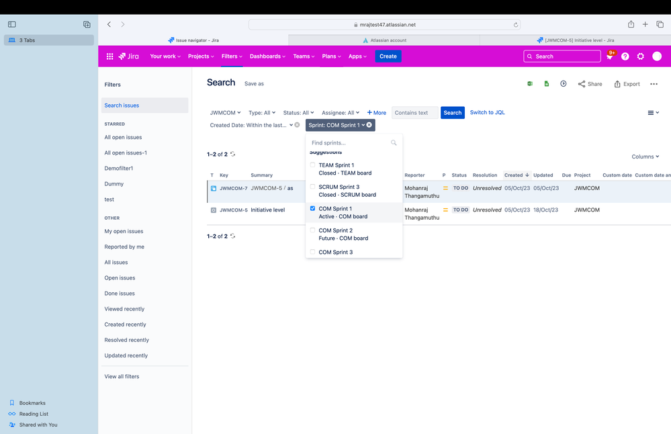The image size is (671, 434).
Task: Open the Dashboards menu
Action: pyautogui.click(x=267, y=56)
